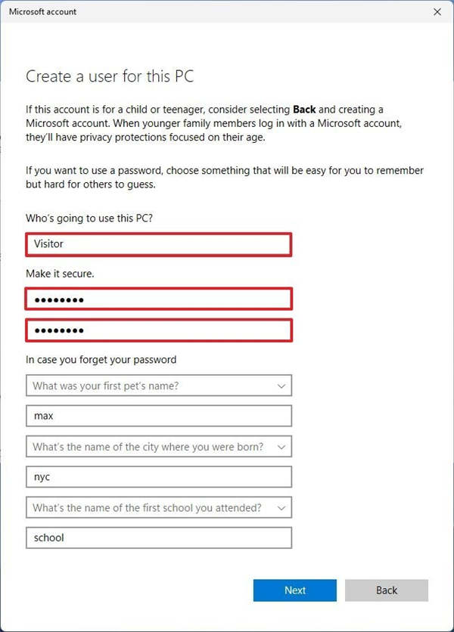Select the answer field containing nyc
The image size is (454, 632).
click(158, 477)
